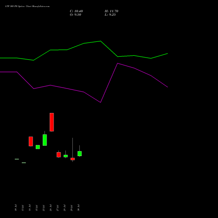Click the low price value L: 9.25

click(x=110, y=15)
